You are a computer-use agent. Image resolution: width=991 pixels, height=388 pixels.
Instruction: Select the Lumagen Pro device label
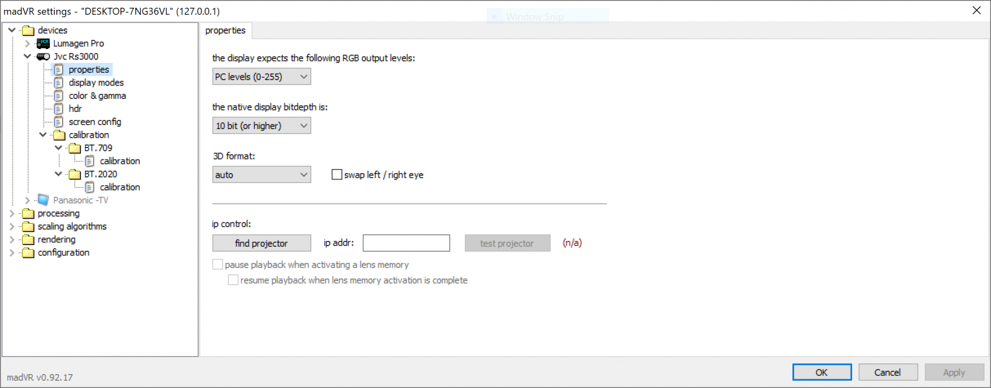click(78, 43)
